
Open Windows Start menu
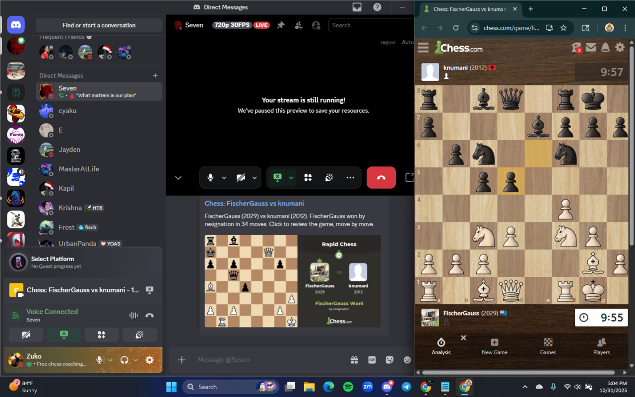(172, 387)
